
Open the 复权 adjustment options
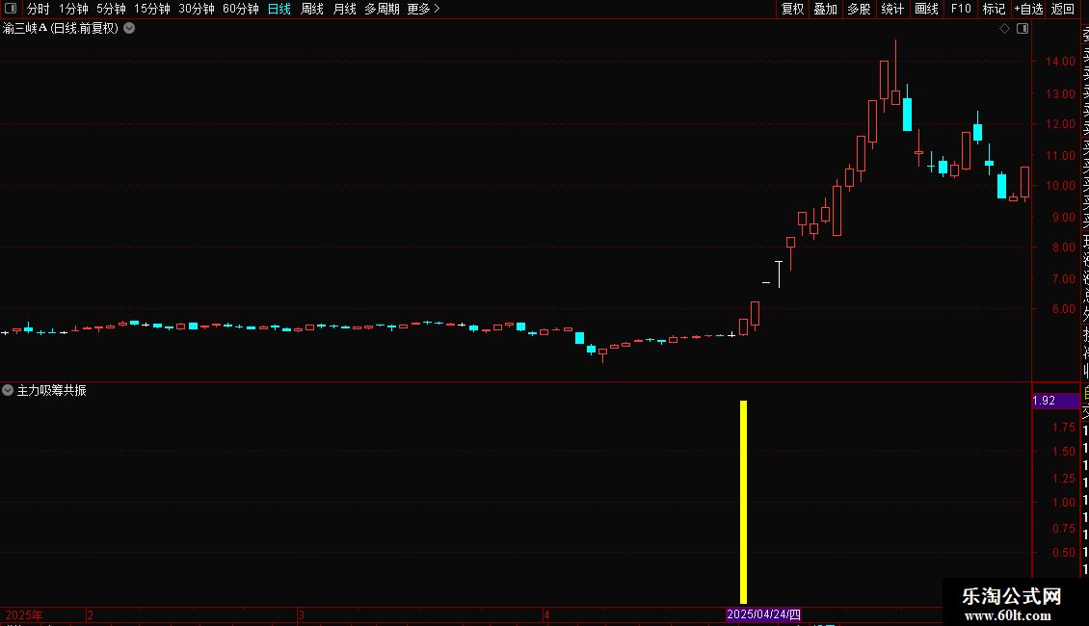point(792,9)
